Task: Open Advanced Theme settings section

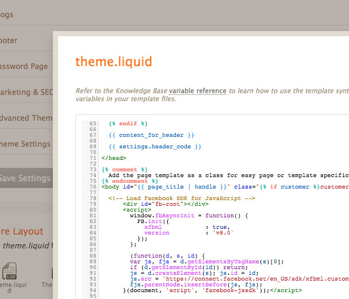Action: (x=26, y=118)
